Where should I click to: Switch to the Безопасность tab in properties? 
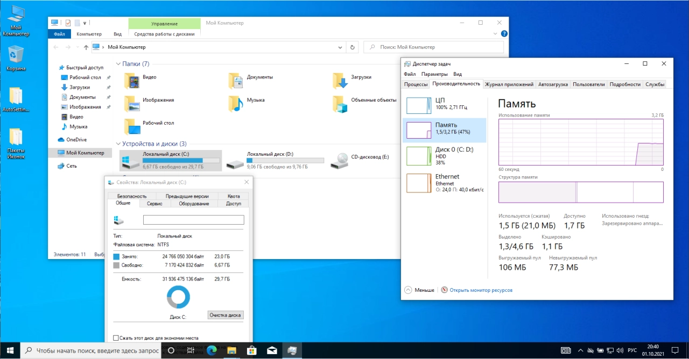[132, 196]
